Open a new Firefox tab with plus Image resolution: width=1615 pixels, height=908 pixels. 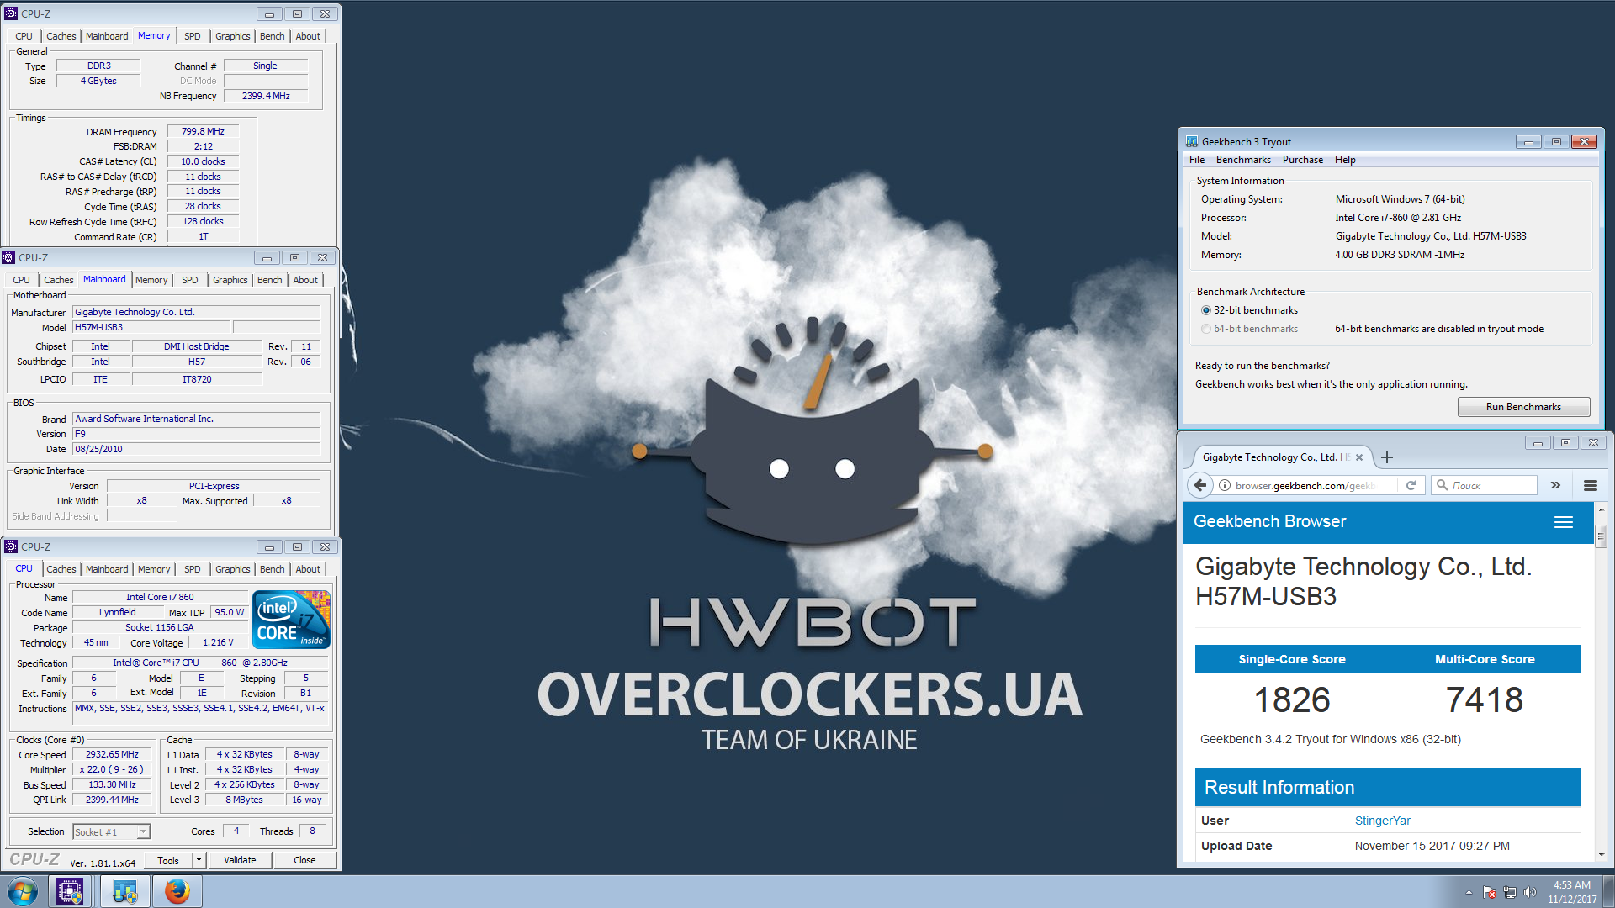coord(1387,457)
